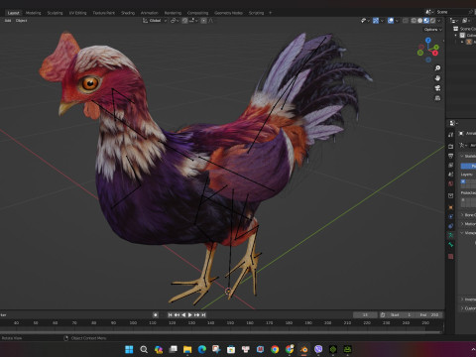Switch to the Shading workspace tab
The image size is (476, 357).
click(x=128, y=13)
